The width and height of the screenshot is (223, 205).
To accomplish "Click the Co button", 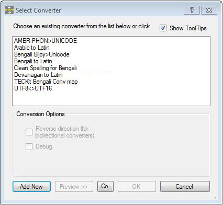I will click(105, 186).
